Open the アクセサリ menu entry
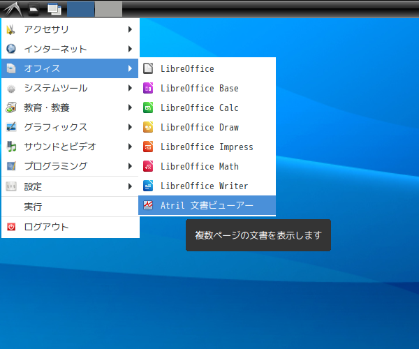The height and width of the screenshot is (349, 419). pos(71,29)
